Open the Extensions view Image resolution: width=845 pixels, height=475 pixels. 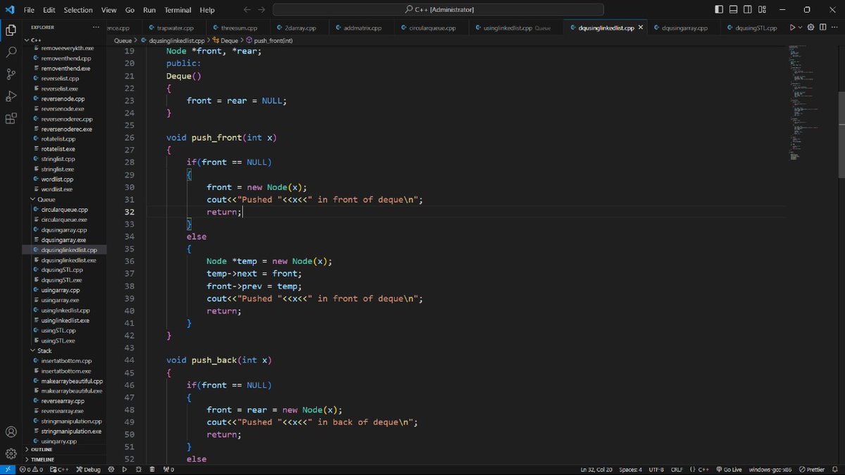(11, 118)
